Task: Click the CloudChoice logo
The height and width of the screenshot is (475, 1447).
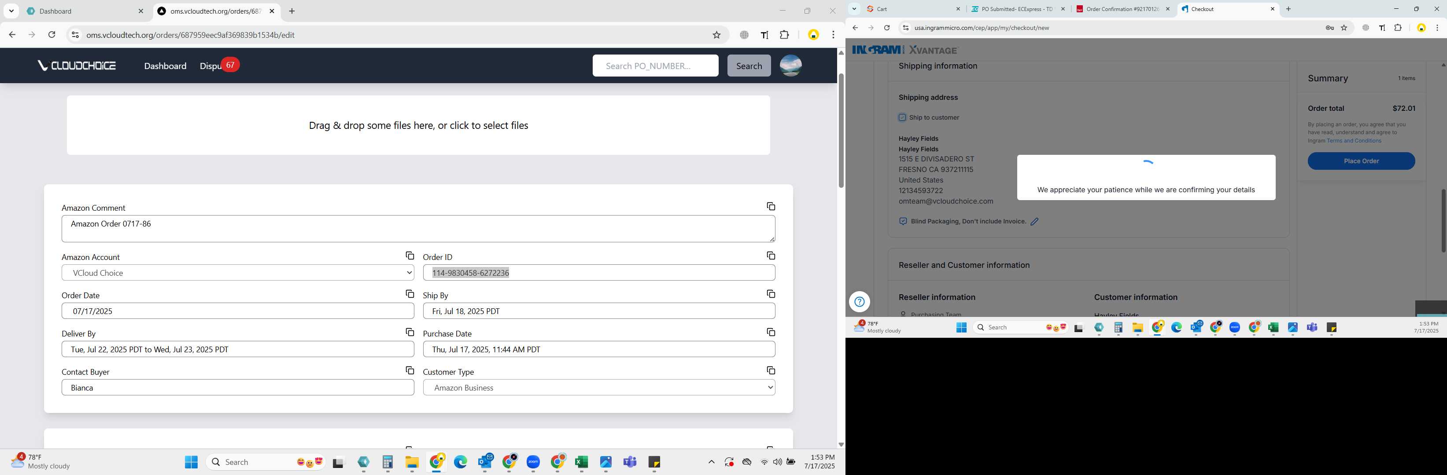Action: point(77,66)
